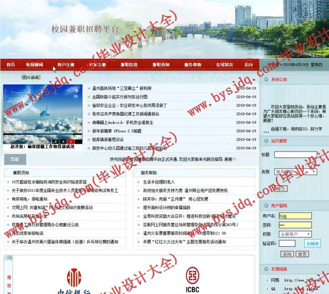Click the 站内搜索 panel circle icon
Viewport: 329px width, 294px height.
[x=266, y=141]
